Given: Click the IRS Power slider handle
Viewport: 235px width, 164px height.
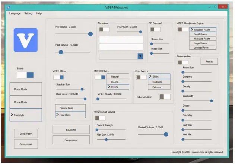Looking at the screenshot, I should (x=140, y=32).
